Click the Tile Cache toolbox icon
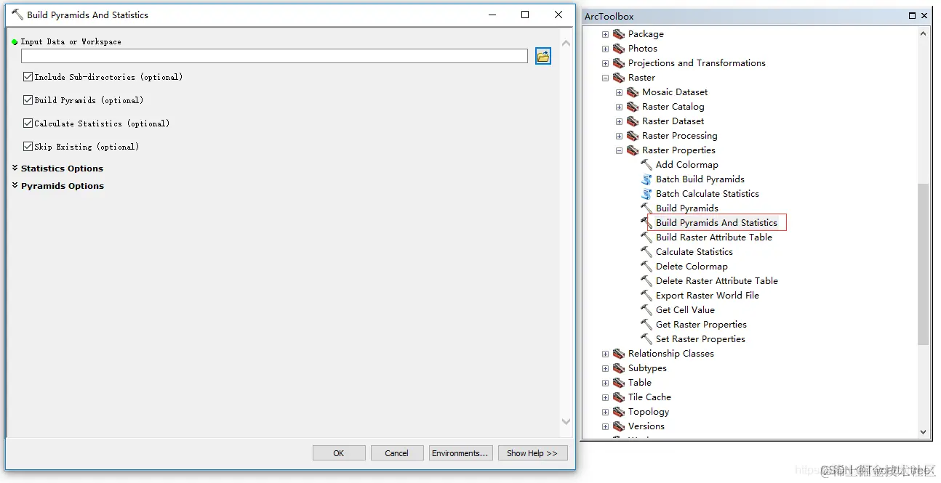 (619, 397)
